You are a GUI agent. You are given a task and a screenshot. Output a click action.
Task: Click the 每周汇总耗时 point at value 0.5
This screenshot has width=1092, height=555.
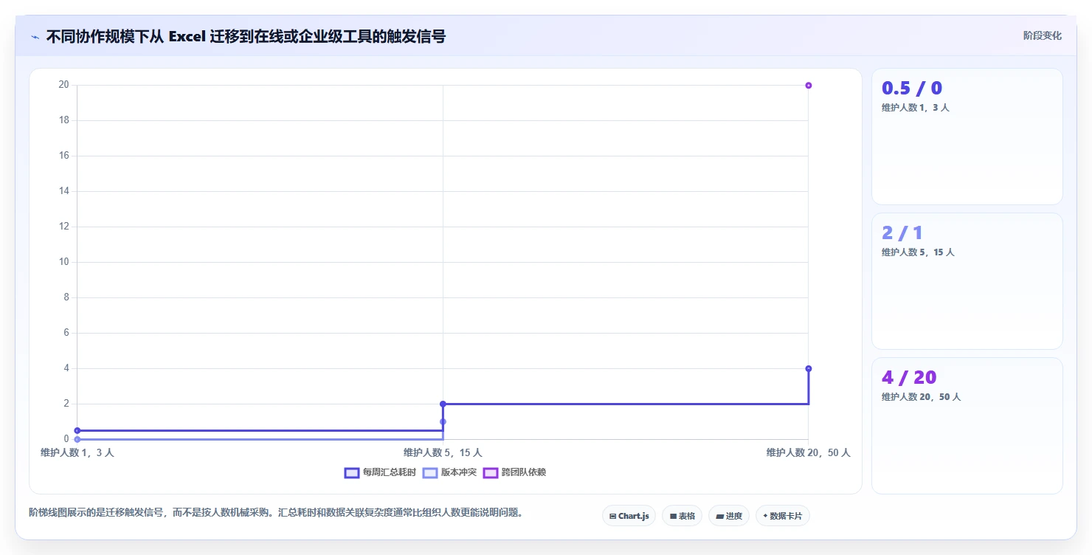point(77,430)
